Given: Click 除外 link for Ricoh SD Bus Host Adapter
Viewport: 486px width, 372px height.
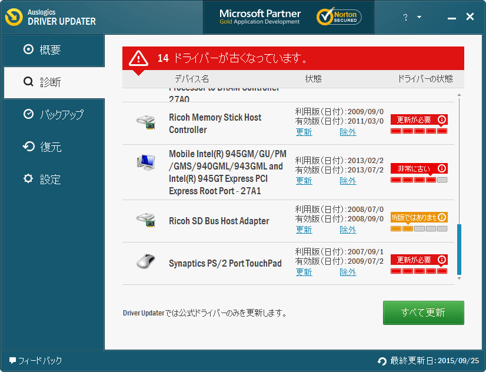Looking at the screenshot, I should 348,230.
